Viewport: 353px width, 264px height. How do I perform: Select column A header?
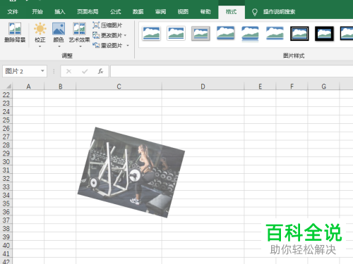(x=28, y=87)
